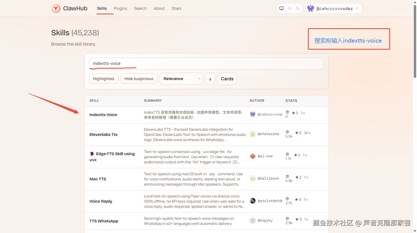This screenshot has width=417, height=233.
Task: Click the sort direction arrow button
Action: [x=210, y=79]
